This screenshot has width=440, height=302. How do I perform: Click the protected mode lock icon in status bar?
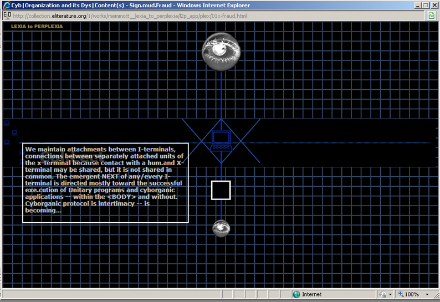coord(382,294)
